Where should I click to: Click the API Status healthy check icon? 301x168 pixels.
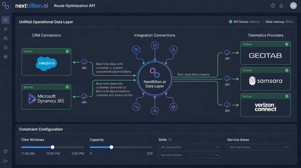[x=230, y=22]
